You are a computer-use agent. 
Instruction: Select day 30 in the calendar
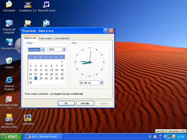click(30, 82)
